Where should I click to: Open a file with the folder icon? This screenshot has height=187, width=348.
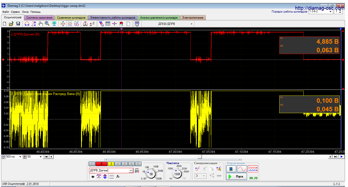click(11, 24)
